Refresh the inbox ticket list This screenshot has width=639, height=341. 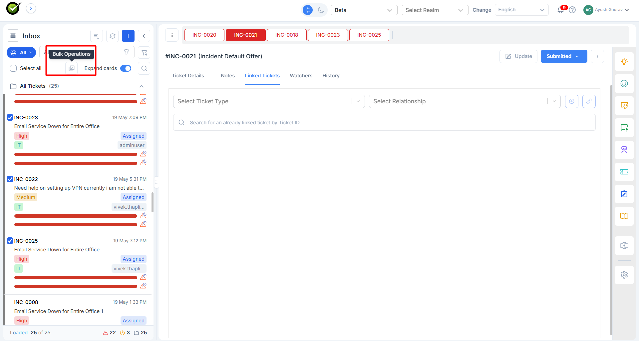[x=113, y=36]
